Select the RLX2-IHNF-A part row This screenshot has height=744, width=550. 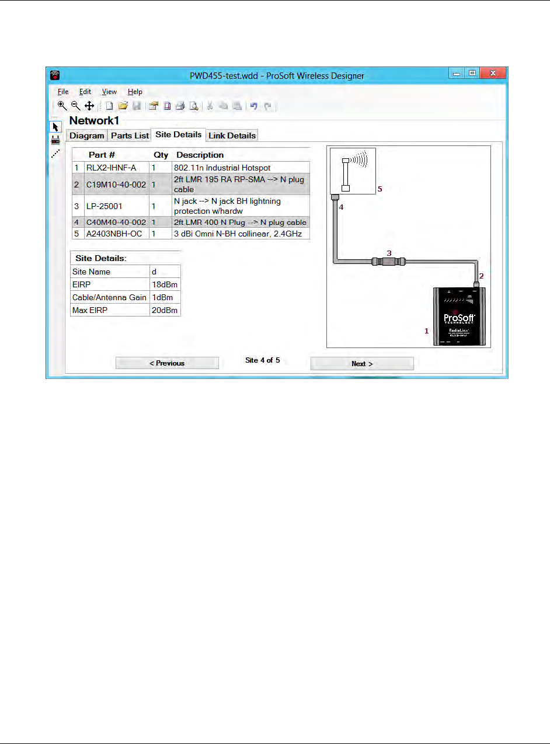[x=191, y=168]
